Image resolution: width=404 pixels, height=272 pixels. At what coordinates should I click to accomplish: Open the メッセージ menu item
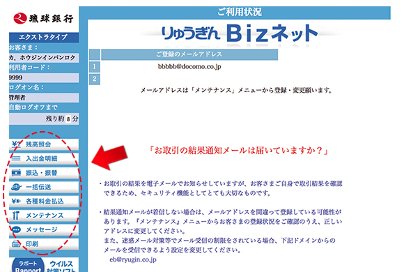44,229
